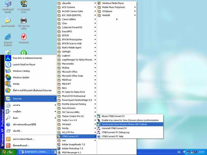Select Enable tray menu for Sony Ericsson

(x=130, y=120)
